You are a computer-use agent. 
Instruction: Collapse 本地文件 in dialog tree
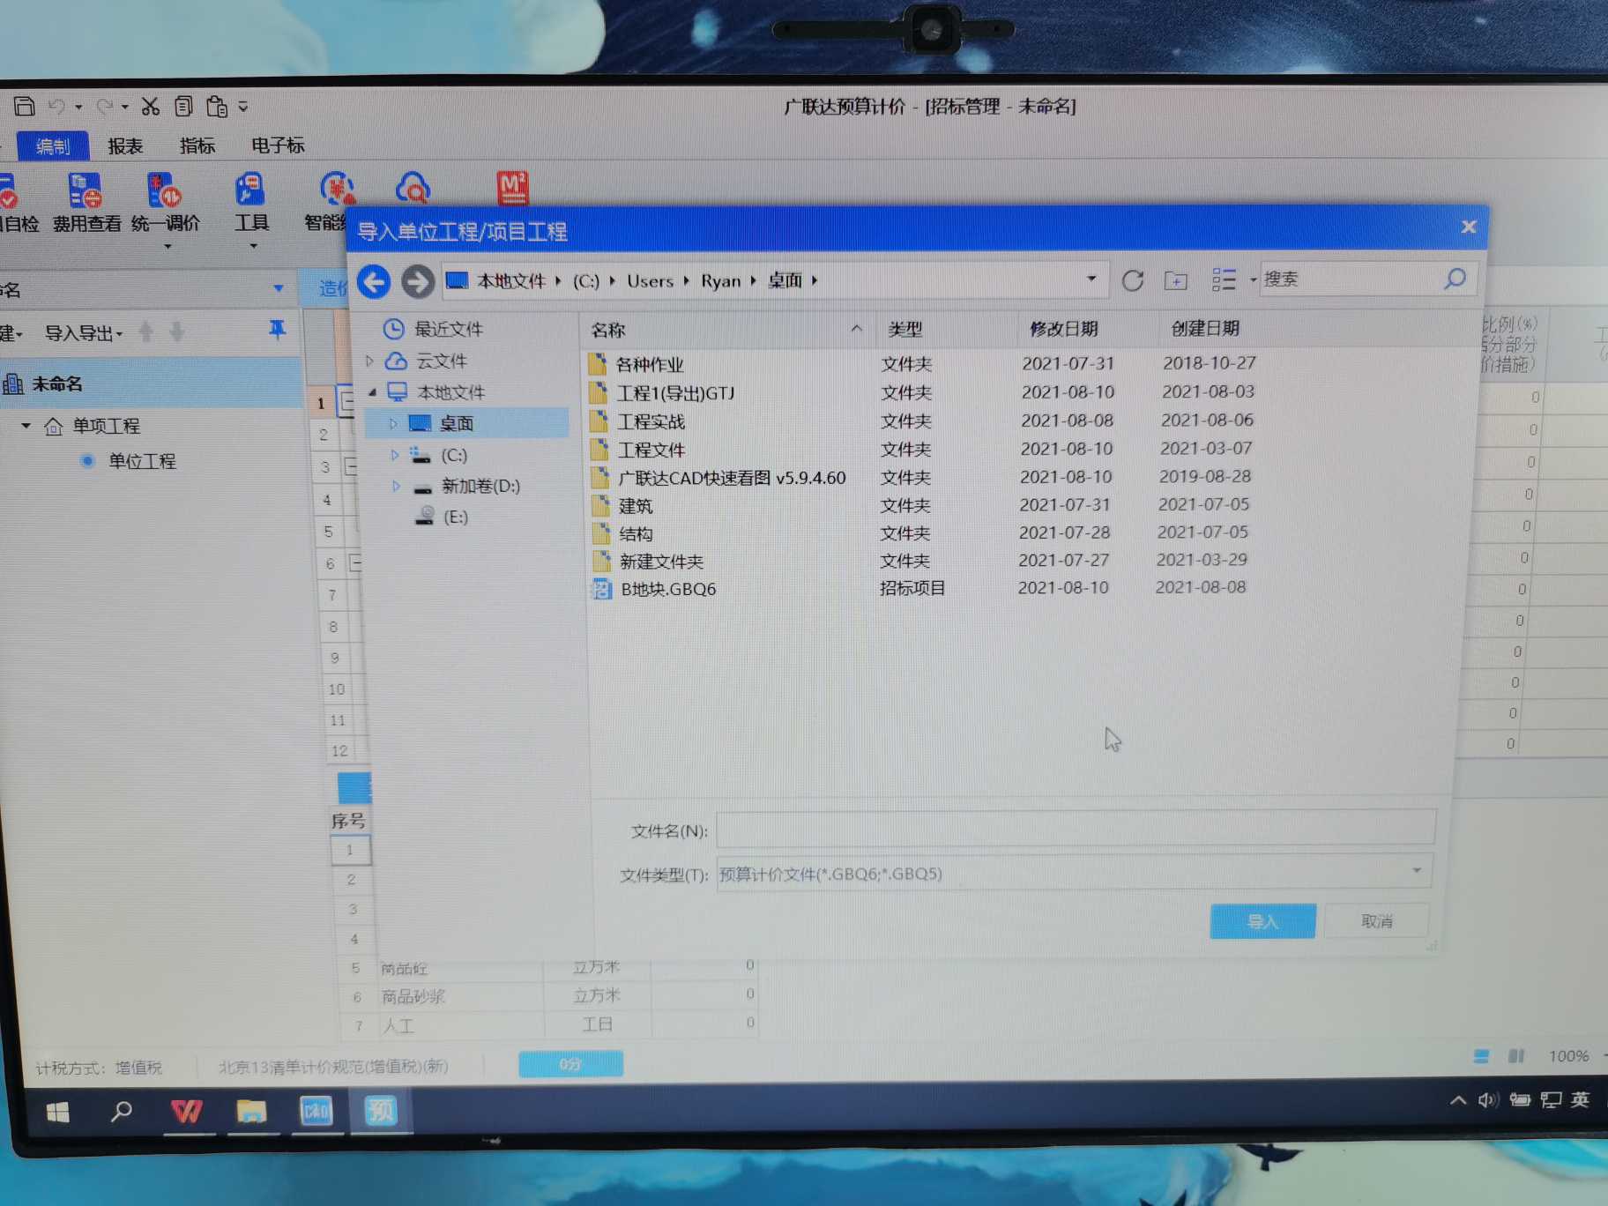(372, 392)
